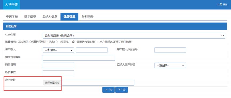231x98 pixels.
Task: Switch to 基本信息 tab
Action: 30,17
